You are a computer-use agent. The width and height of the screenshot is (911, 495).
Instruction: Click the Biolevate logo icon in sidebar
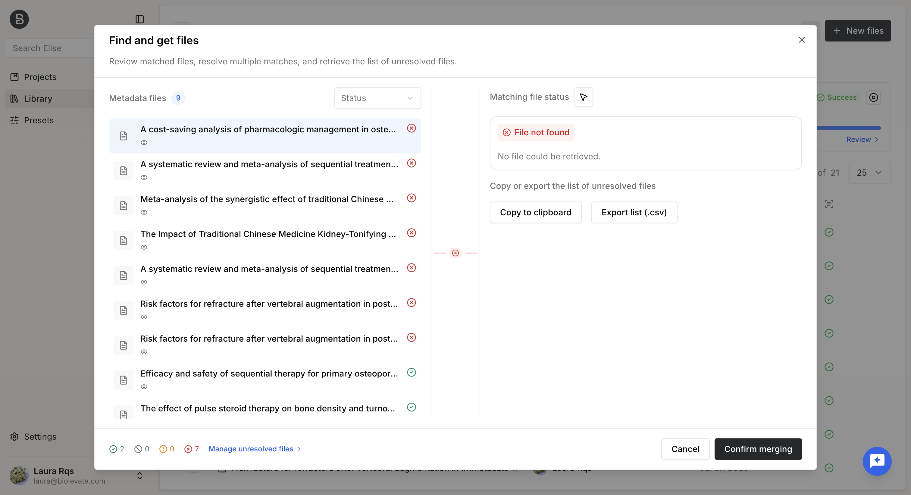(19, 19)
